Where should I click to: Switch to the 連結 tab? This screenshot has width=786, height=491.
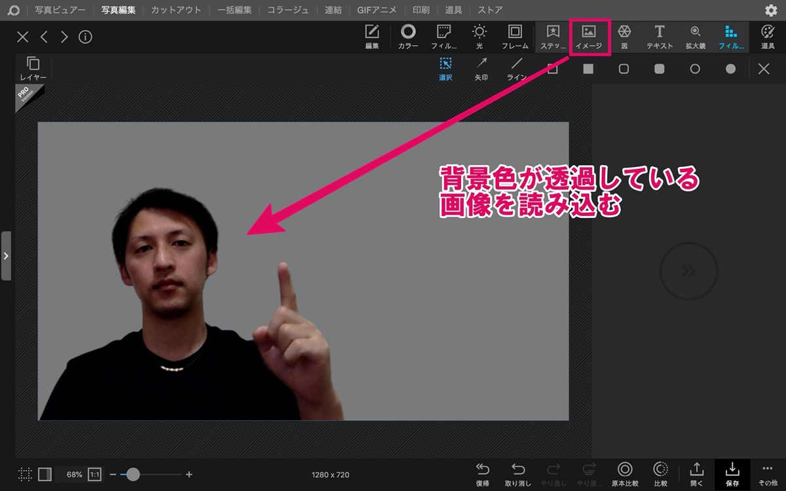333,10
